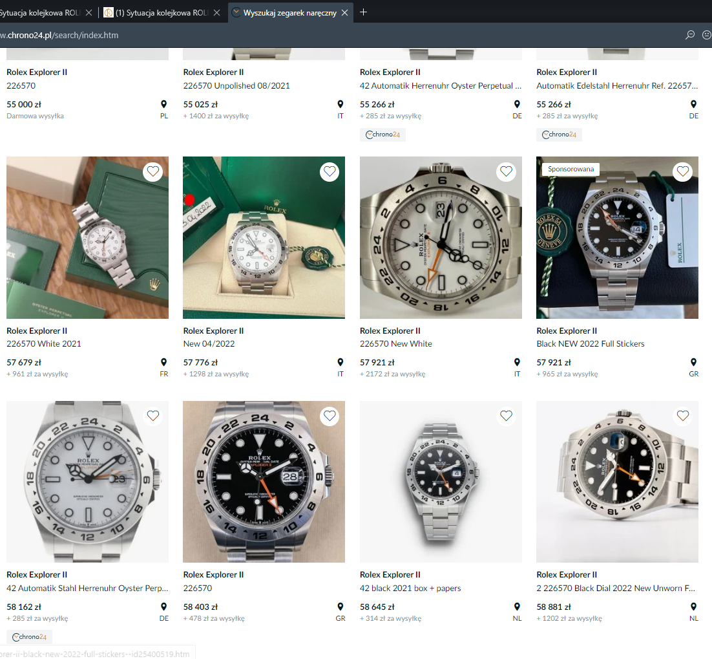Screen dimensions: 712x659
Task: Click the browser zoom magnifier icon
Action: (690, 35)
